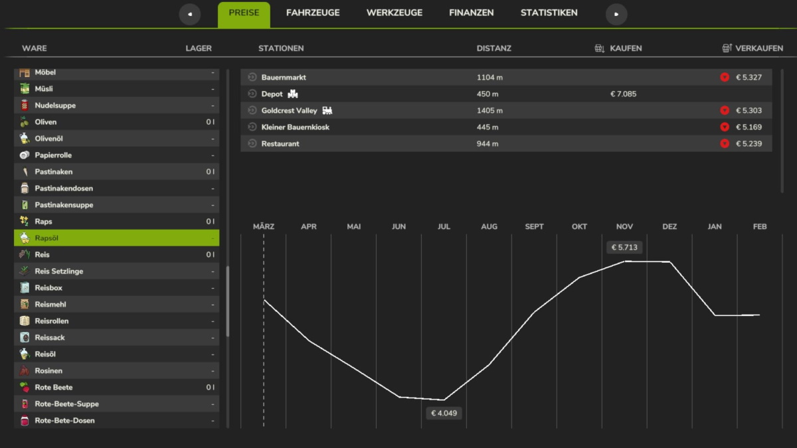
Task: Click the Möbel item icon
Action: coord(25,73)
